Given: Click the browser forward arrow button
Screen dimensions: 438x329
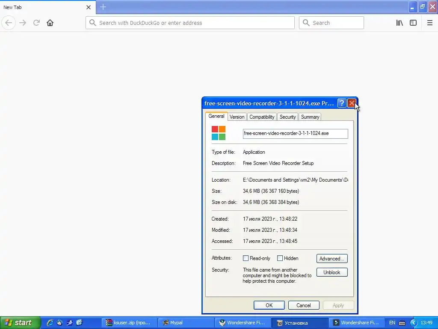Looking at the screenshot, I should (x=23, y=23).
